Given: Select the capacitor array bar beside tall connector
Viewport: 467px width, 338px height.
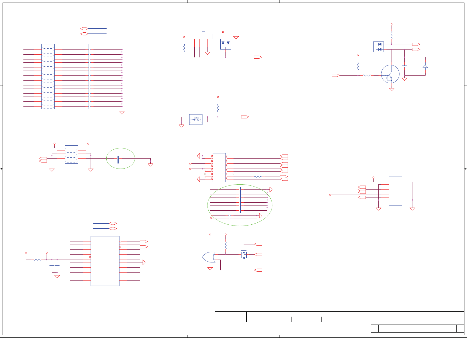Looking at the screenshot, I should coord(89,77).
